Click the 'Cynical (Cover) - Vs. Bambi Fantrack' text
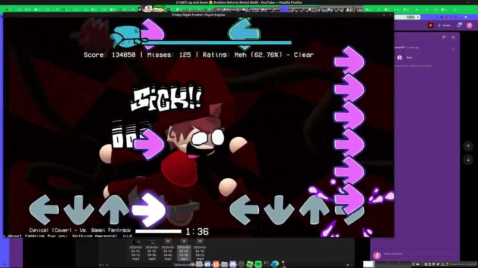Image resolution: width=478 pixels, height=268 pixels. [x=80, y=230]
